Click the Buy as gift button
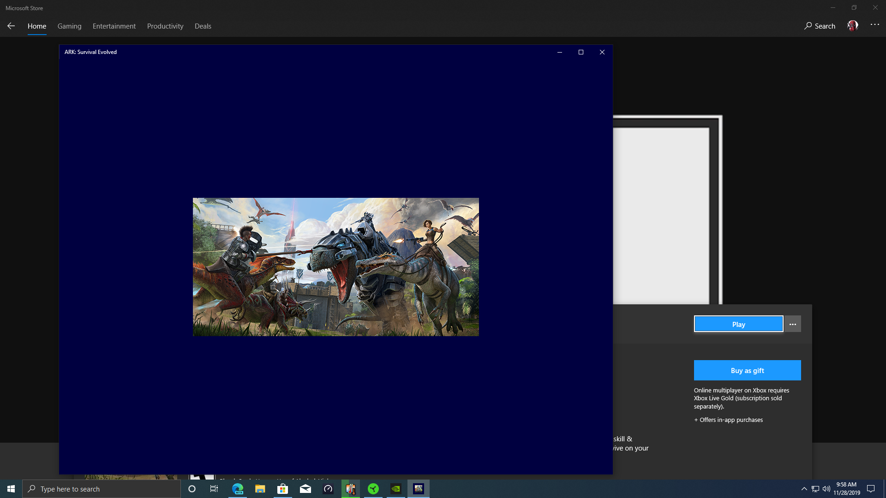Viewport: 886px width, 498px height. (747, 370)
